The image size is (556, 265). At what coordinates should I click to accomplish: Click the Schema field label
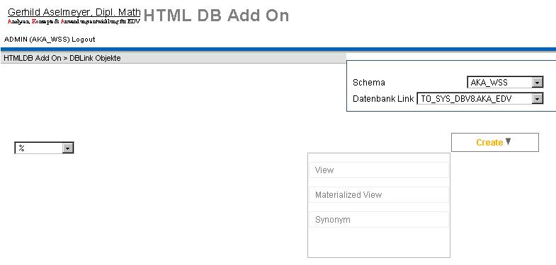tap(369, 83)
